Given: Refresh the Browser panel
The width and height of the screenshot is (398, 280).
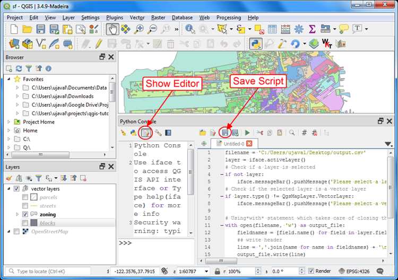Looking at the screenshot, I should pyautogui.click(x=19, y=68).
